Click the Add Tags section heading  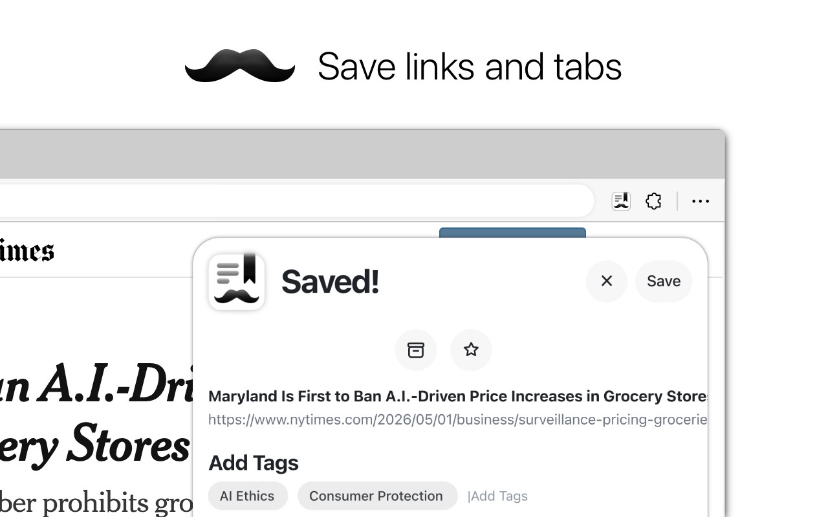(254, 463)
